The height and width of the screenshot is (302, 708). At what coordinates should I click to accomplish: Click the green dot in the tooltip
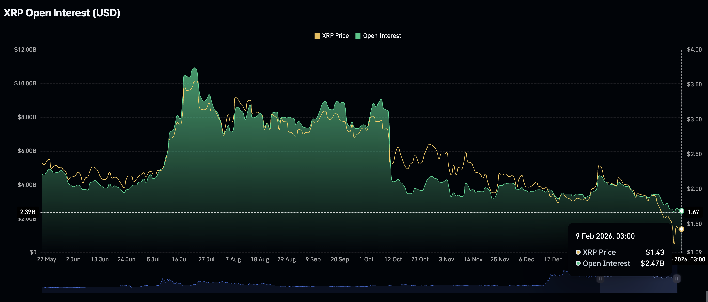[578, 263]
